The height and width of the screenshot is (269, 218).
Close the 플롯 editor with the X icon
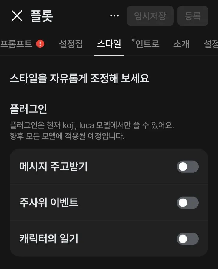(x=17, y=16)
